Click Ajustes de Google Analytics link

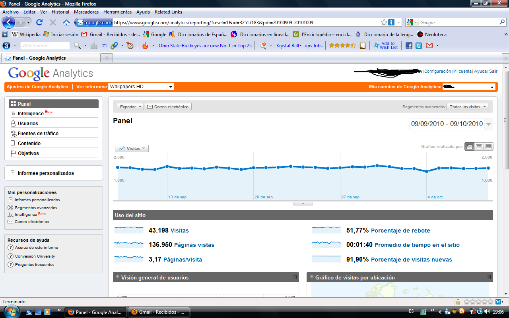point(37,87)
